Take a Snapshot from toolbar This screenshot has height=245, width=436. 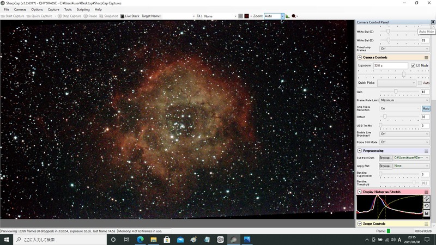click(x=108, y=16)
